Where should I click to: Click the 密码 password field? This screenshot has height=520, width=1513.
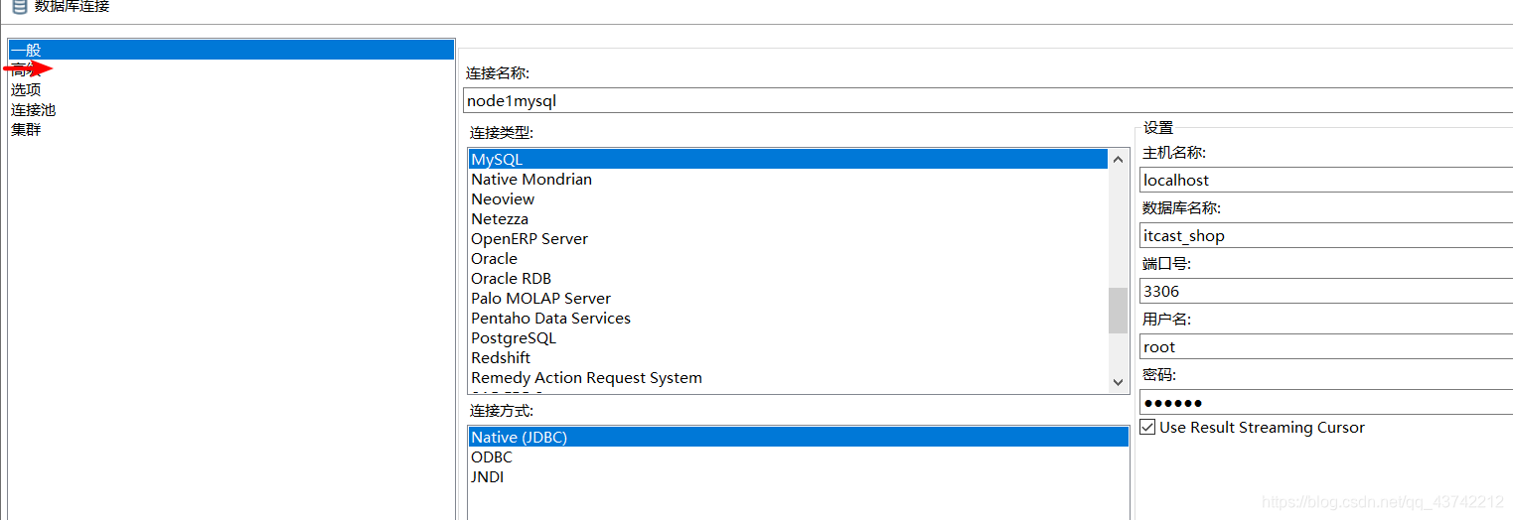point(1326,402)
